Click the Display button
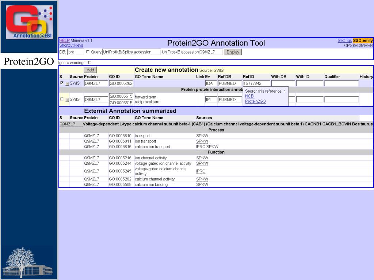 click(233, 52)
